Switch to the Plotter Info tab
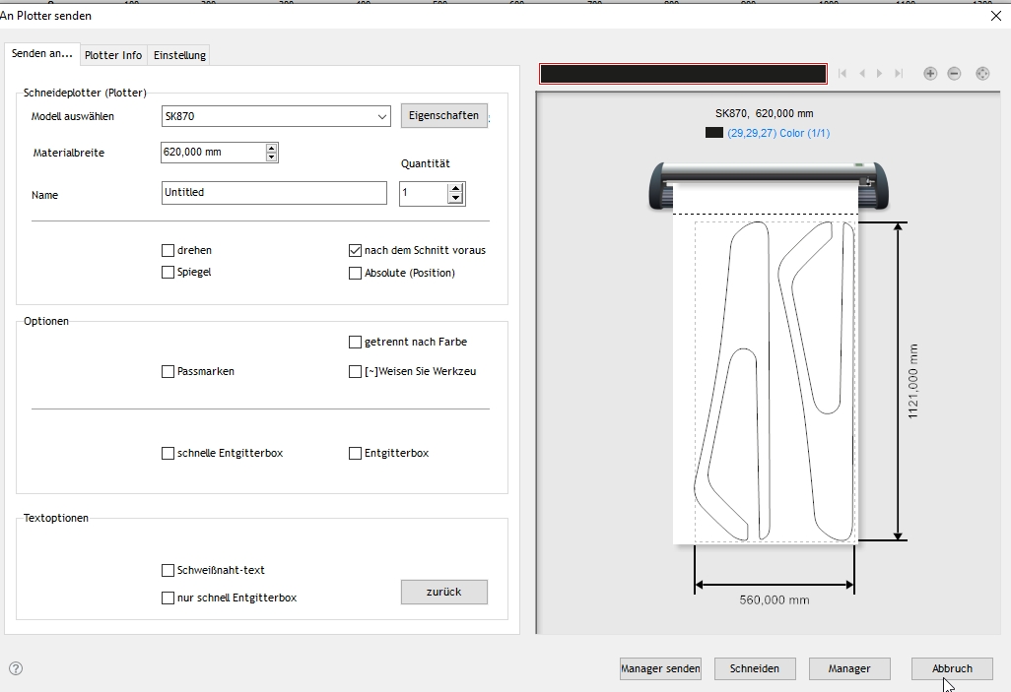 [x=113, y=55]
